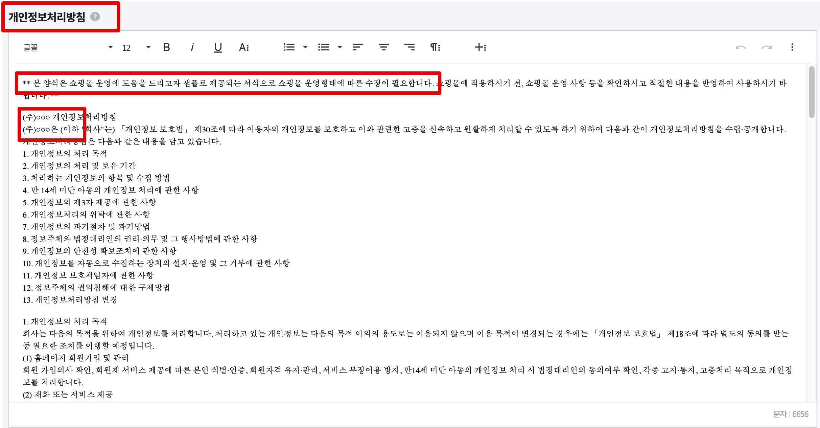Insert an unordered bullet list

point(324,47)
